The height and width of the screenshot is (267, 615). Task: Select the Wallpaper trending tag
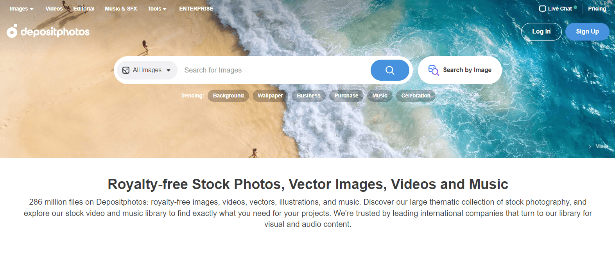[270, 95]
